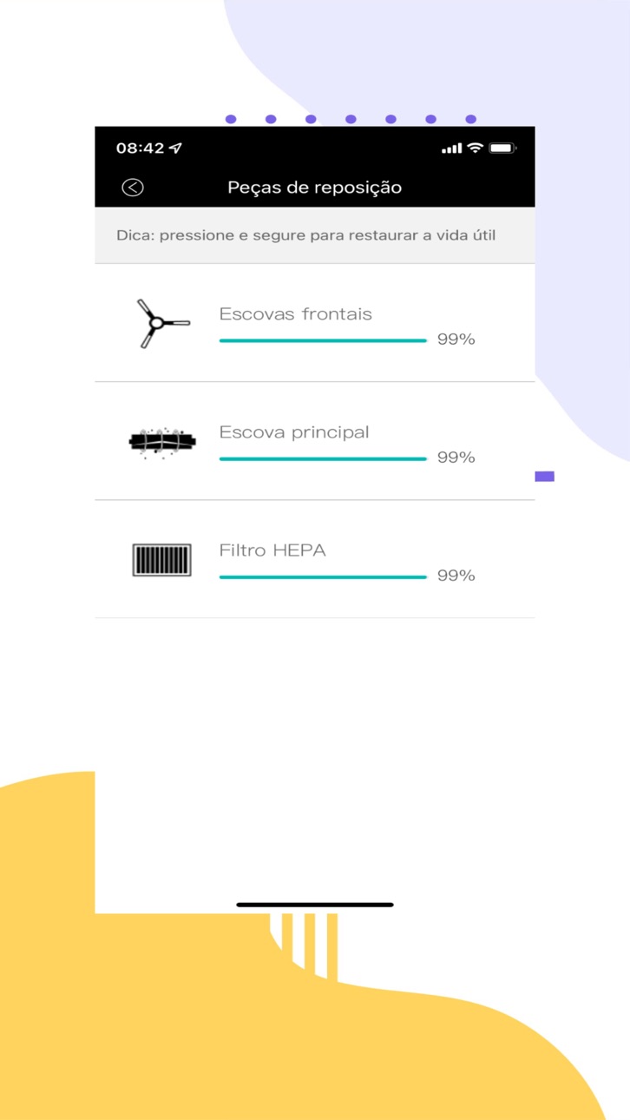This screenshot has width=630, height=1120.
Task: Select the Escova principal label
Action: pos(294,432)
